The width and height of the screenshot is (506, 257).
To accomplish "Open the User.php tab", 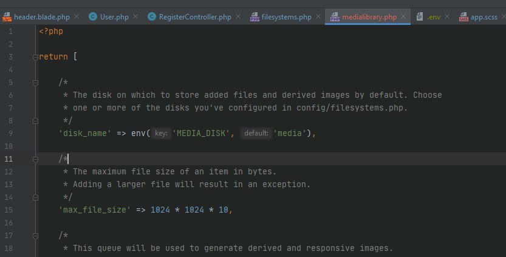I will coord(114,17).
